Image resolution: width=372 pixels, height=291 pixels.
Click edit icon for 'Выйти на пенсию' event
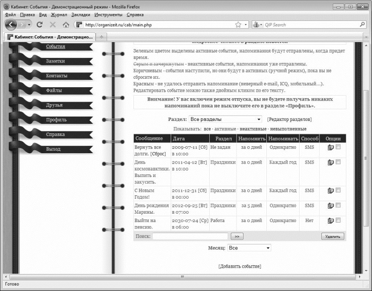(x=330, y=221)
